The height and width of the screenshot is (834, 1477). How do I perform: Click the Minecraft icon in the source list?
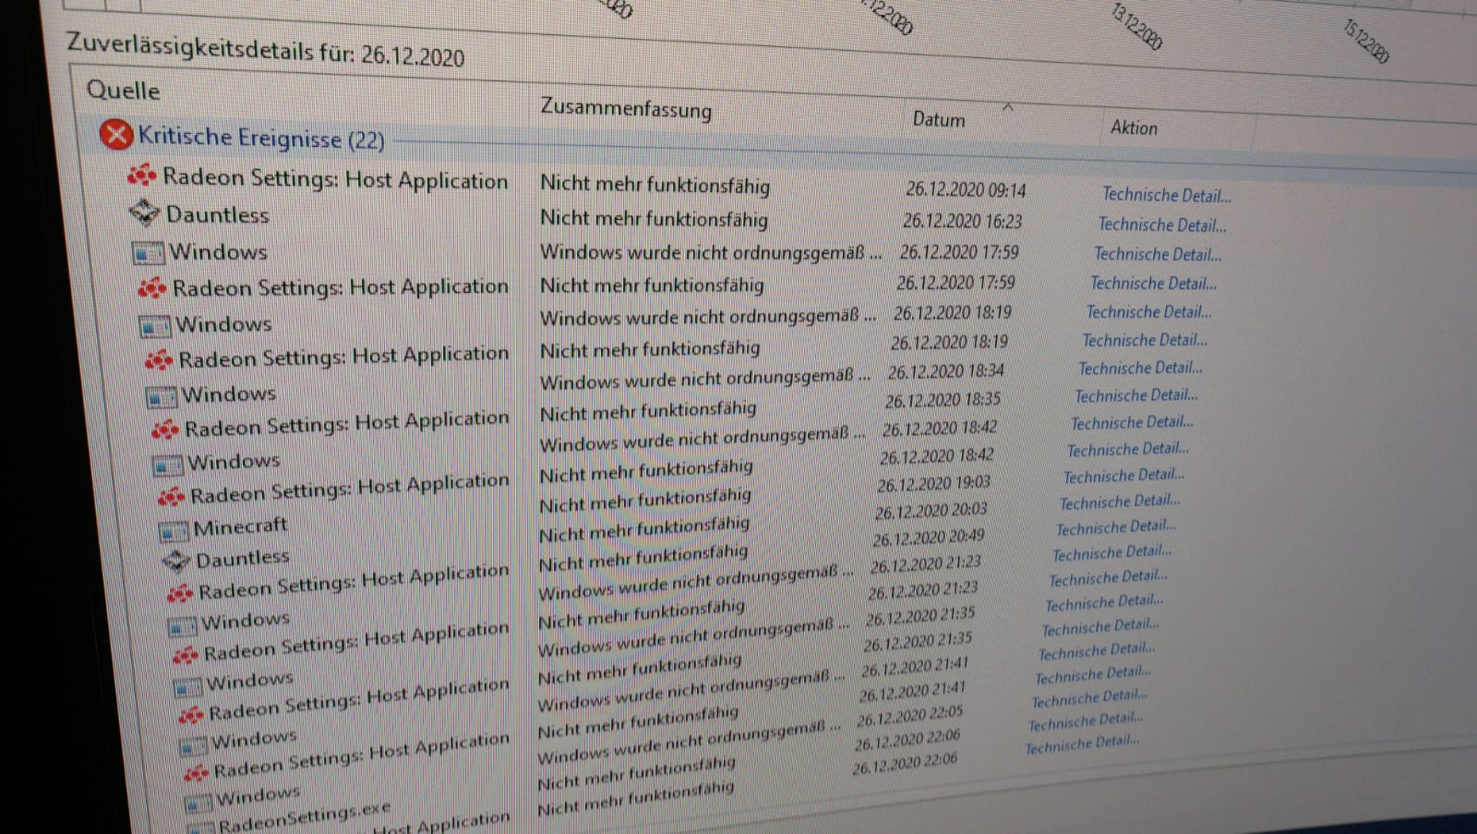point(174,531)
